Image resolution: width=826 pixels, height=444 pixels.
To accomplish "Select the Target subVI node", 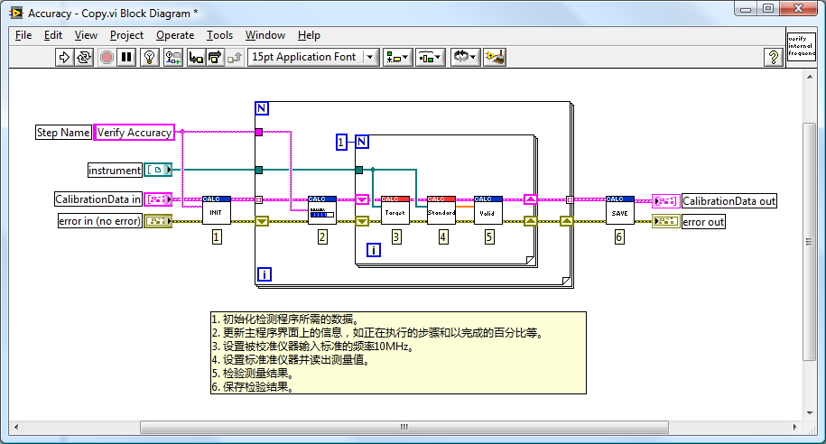I will pos(395,210).
